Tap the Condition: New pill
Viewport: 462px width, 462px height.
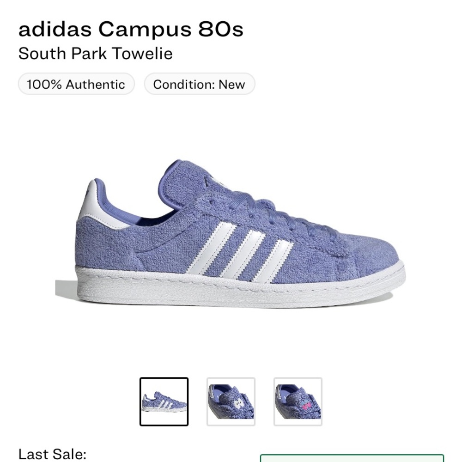pos(199,85)
